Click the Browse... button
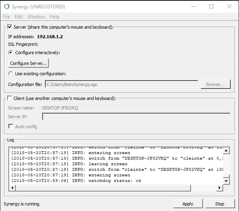Viewport: 239px width, 211px height. click(216, 84)
